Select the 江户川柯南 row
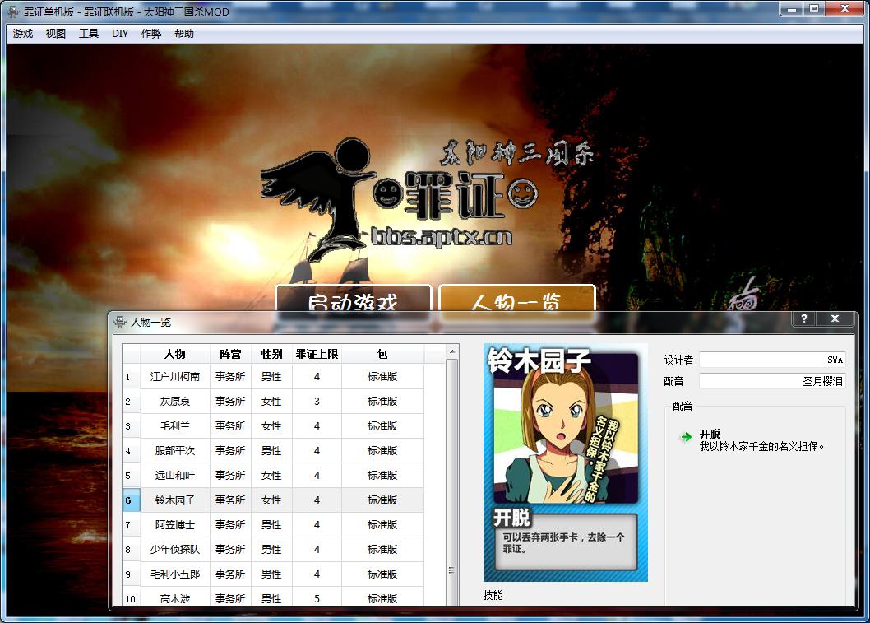The width and height of the screenshot is (870, 623). pyautogui.click(x=174, y=377)
